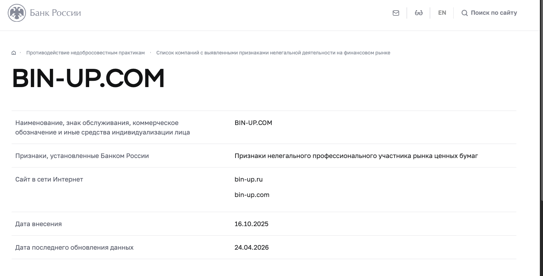Click the breadcrumb arrow before "Список компаний"
Viewport: 543px width, 276px height.
151,53
